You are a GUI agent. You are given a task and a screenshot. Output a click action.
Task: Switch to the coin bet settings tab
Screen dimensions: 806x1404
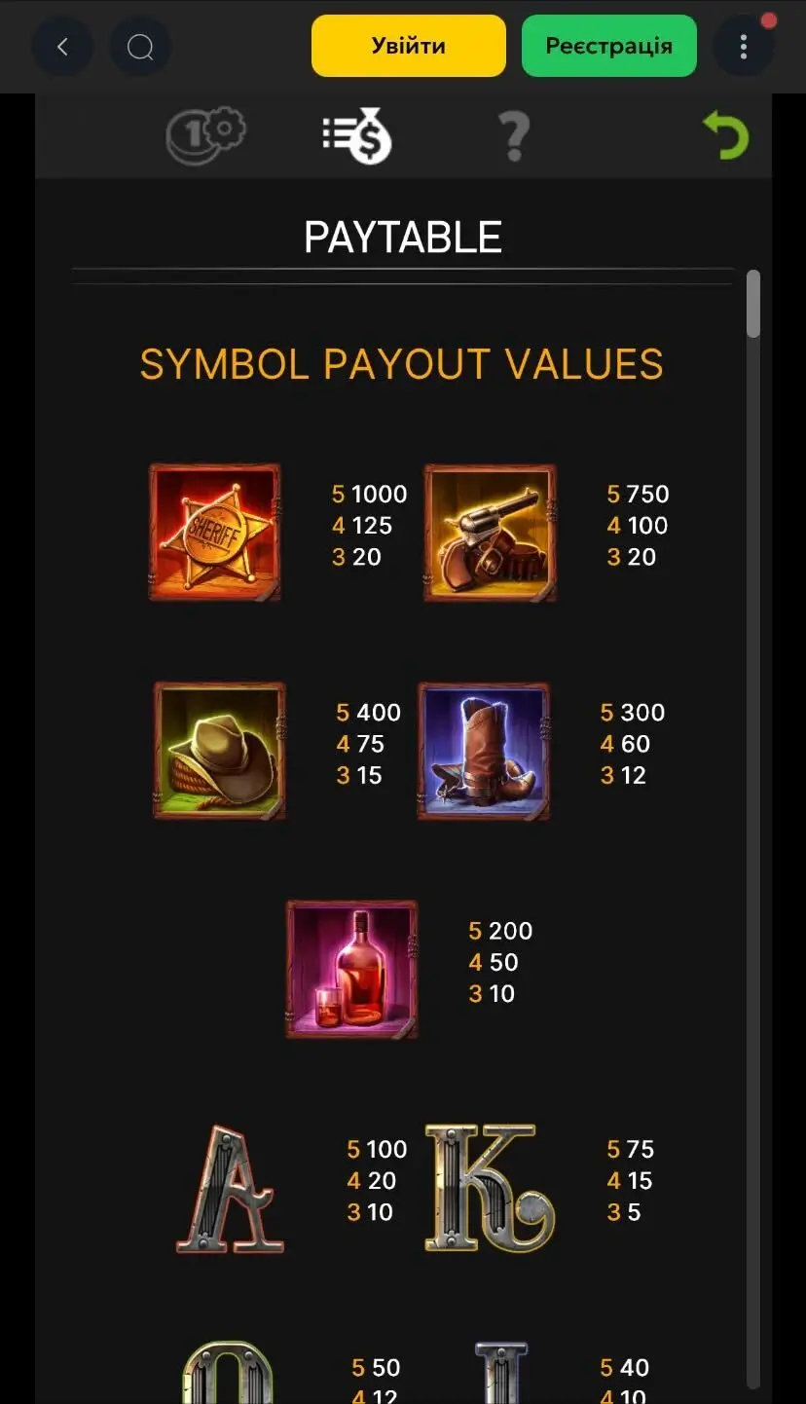point(205,136)
